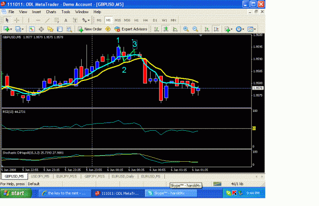This screenshot has width=319, height=206.
Task: Click the red K tray icon
Action: coord(234,193)
